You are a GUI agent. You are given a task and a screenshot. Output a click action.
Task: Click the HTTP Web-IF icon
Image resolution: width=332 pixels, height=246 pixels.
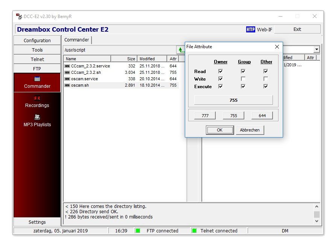click(250, 29)
